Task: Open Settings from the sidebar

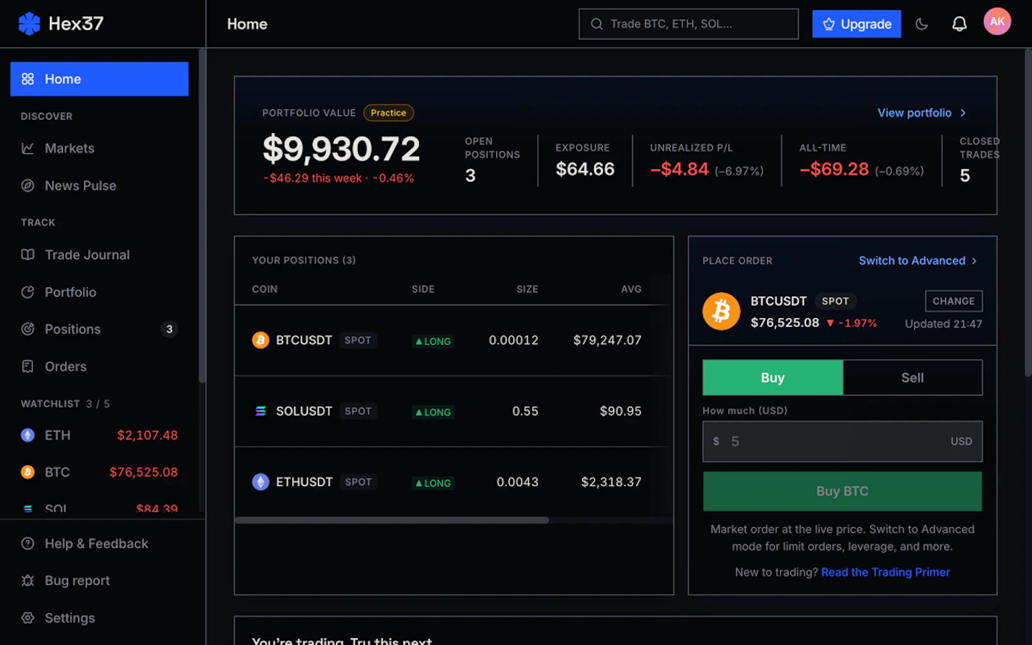Action: click(x=99, y=618)
